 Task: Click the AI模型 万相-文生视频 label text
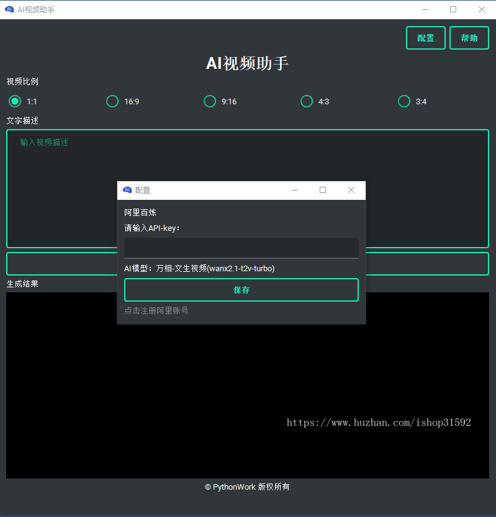(199, 268)
